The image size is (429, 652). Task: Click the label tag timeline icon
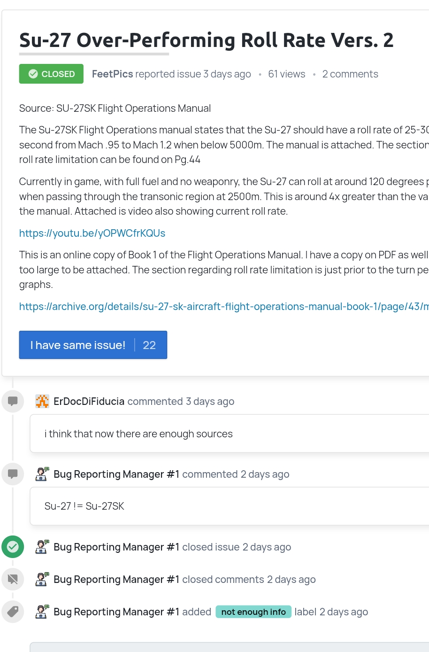13,612
